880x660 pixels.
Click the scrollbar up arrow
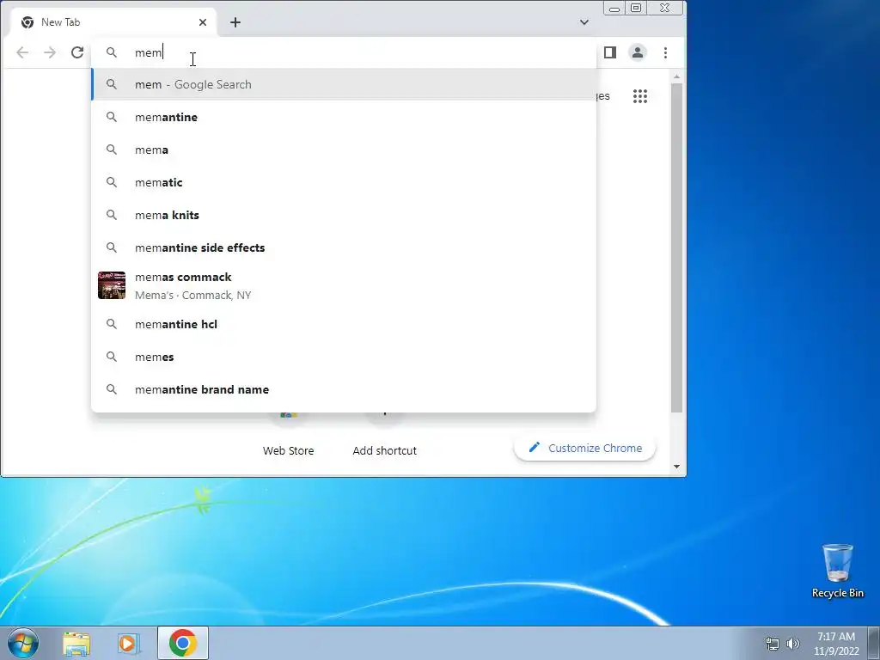point(677,76)
